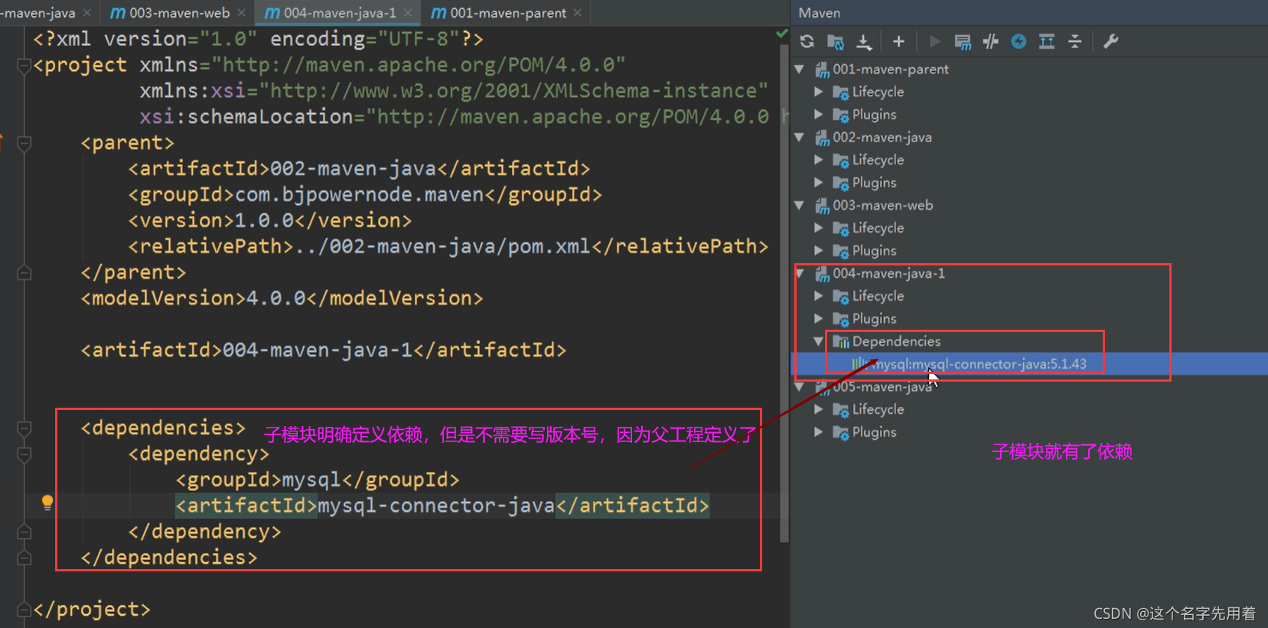The image size is (1268, 628).
Task: Fold the dependency tag in gutter
Action: pos(24,454)
